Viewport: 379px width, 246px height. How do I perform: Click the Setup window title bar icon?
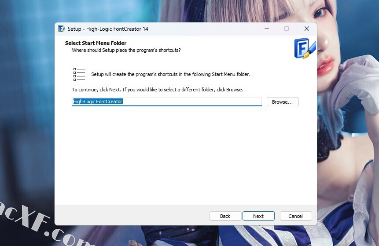(x=62, y=29)
